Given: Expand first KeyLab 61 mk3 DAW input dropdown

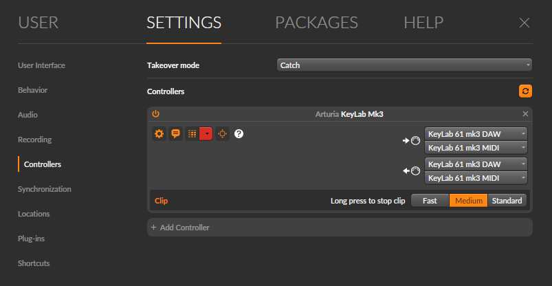Looking at the screenshot, I should [476, 134].
